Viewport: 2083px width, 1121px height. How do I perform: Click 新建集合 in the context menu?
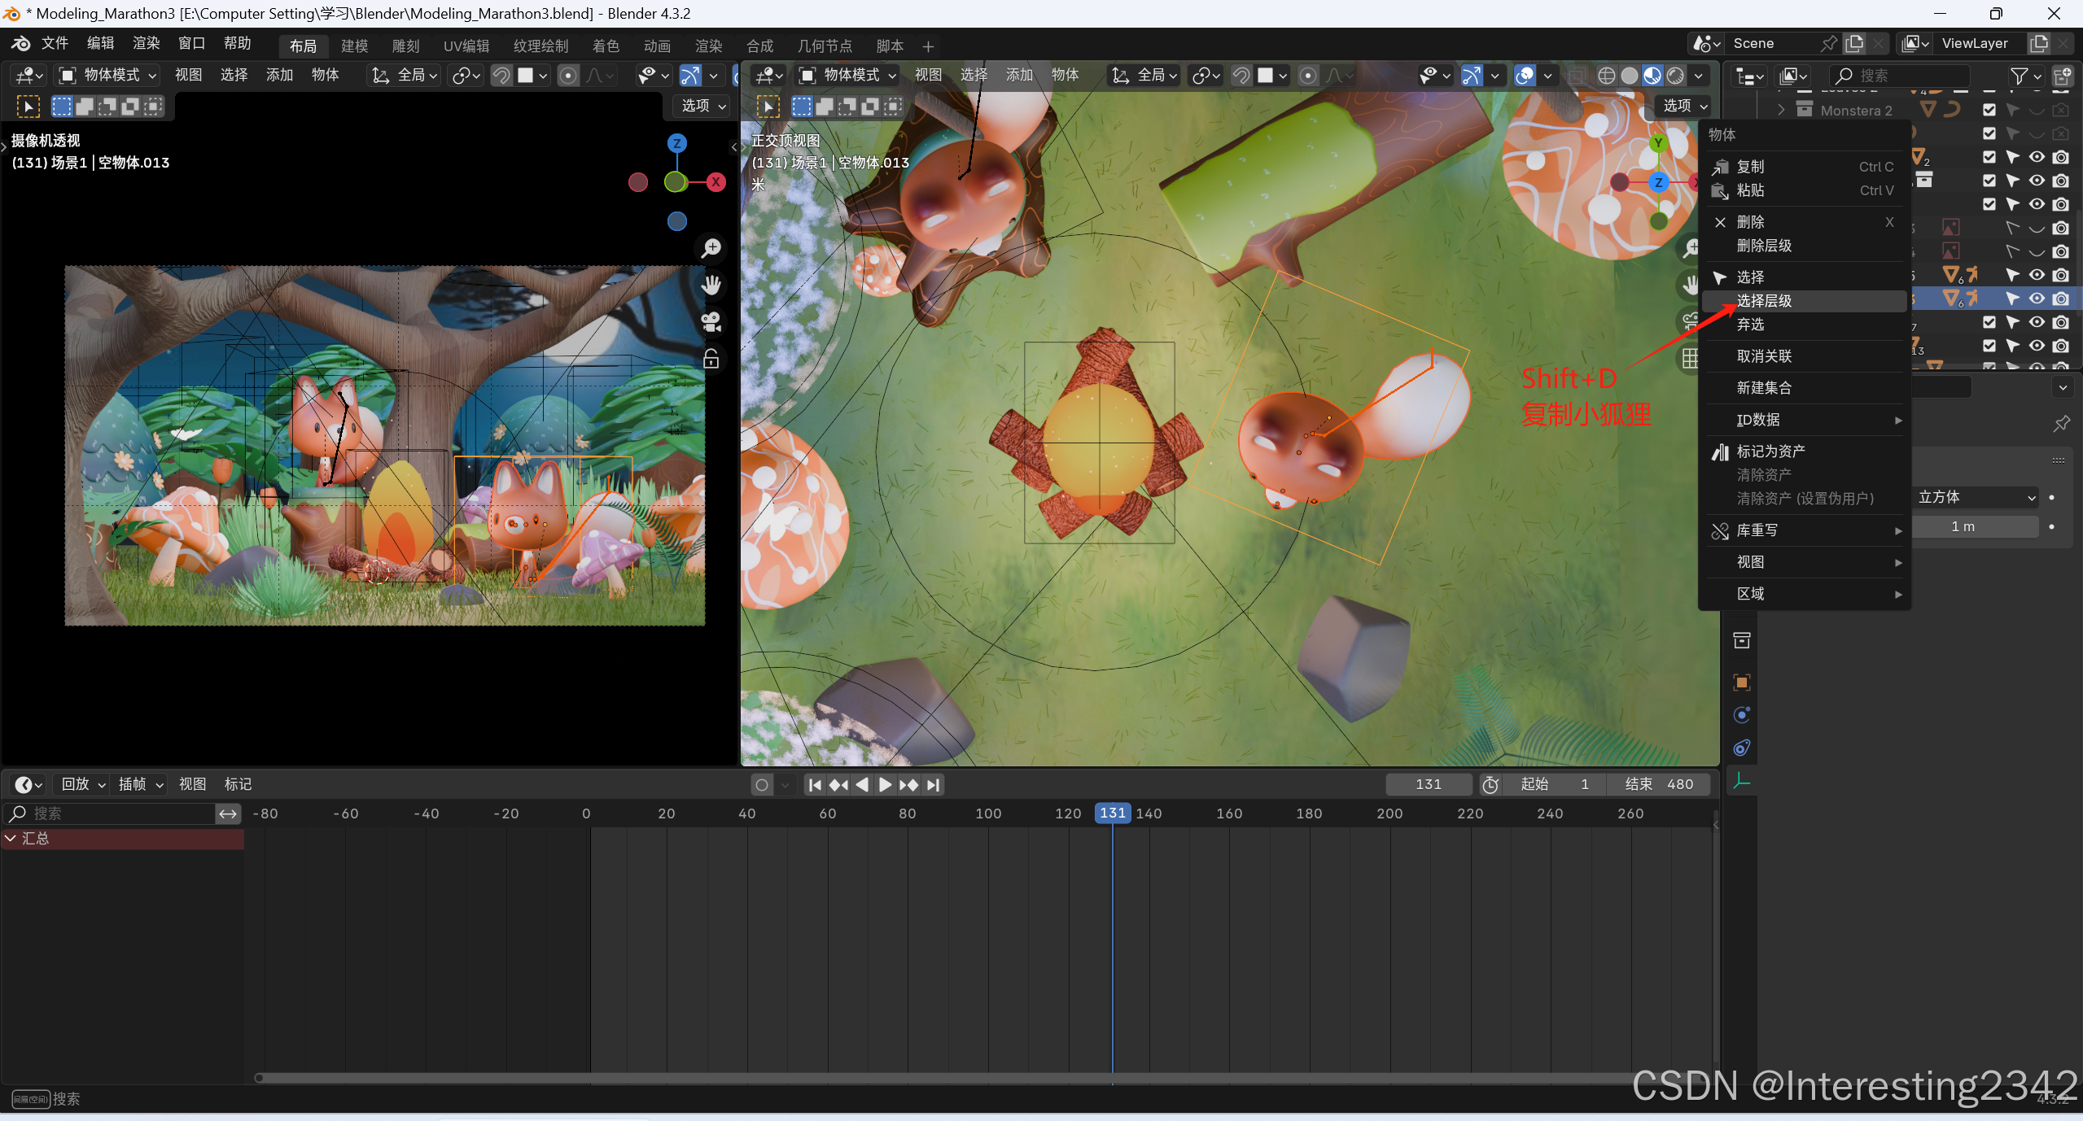coord(1764,388)
